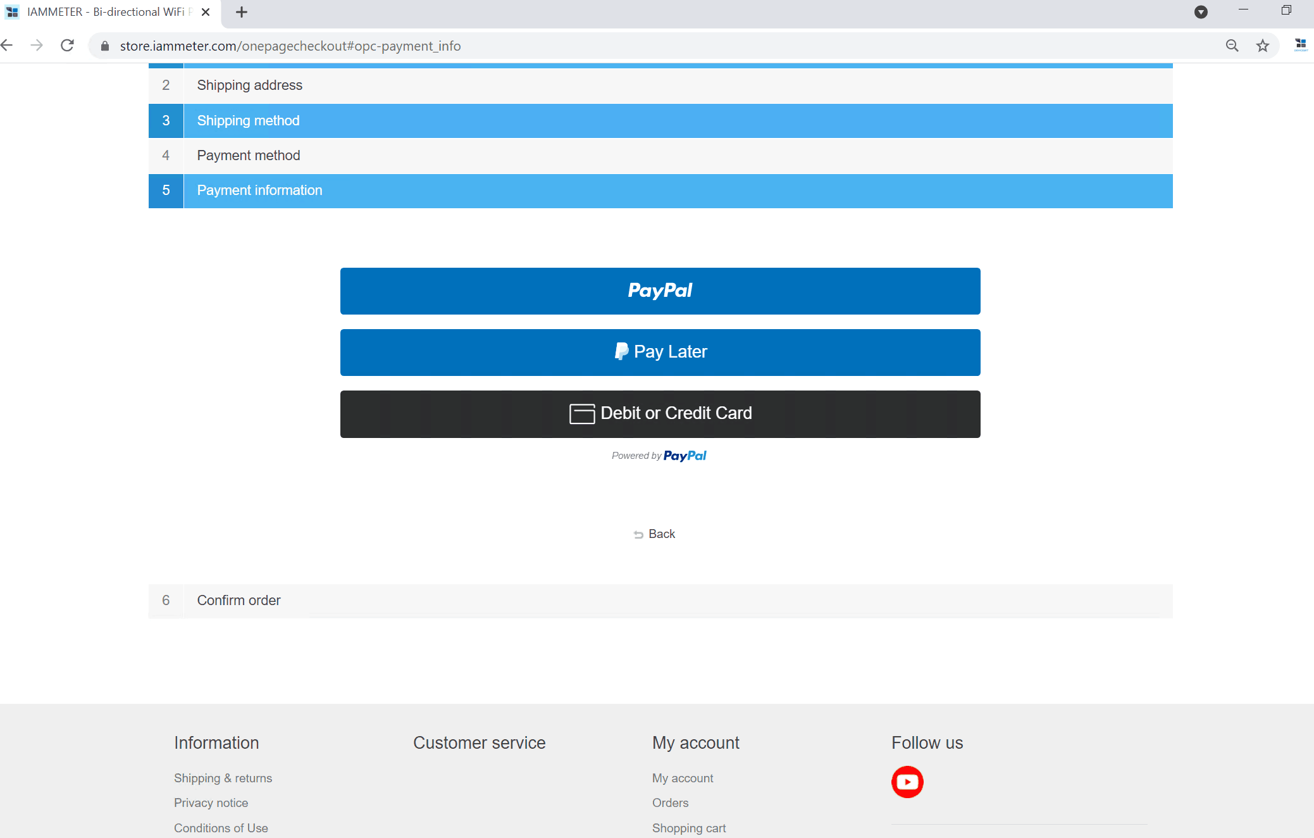The image size is (1314, 838).
Task: Click the browser reload icon
Action: [67, 46]
